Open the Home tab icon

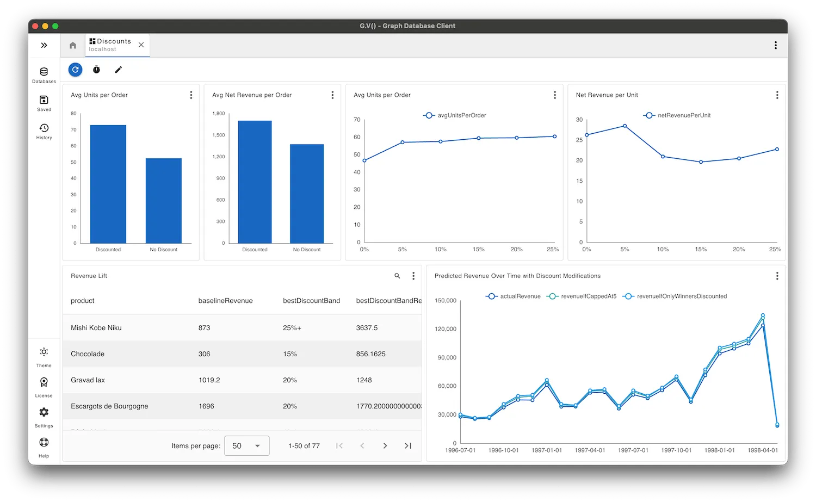tap(73, 45)
